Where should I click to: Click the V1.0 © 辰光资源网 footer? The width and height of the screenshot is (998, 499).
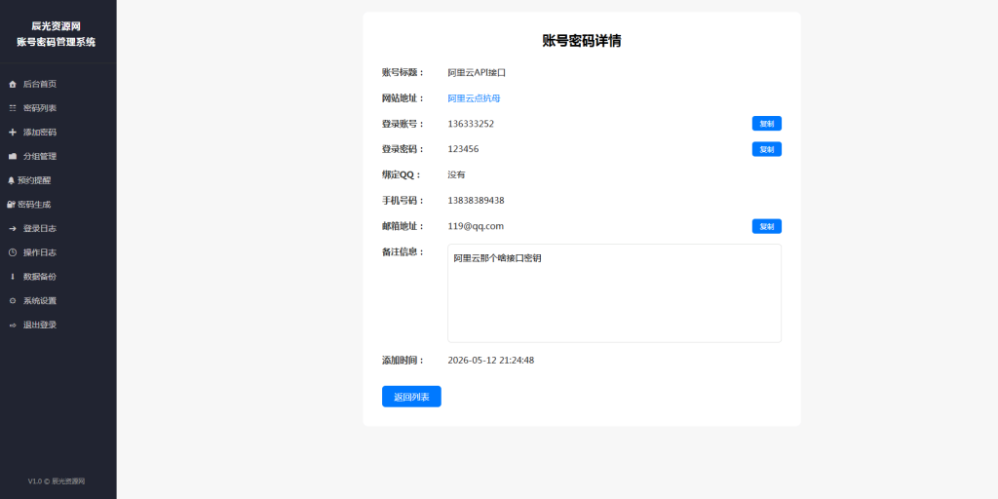tap(56, 481)
